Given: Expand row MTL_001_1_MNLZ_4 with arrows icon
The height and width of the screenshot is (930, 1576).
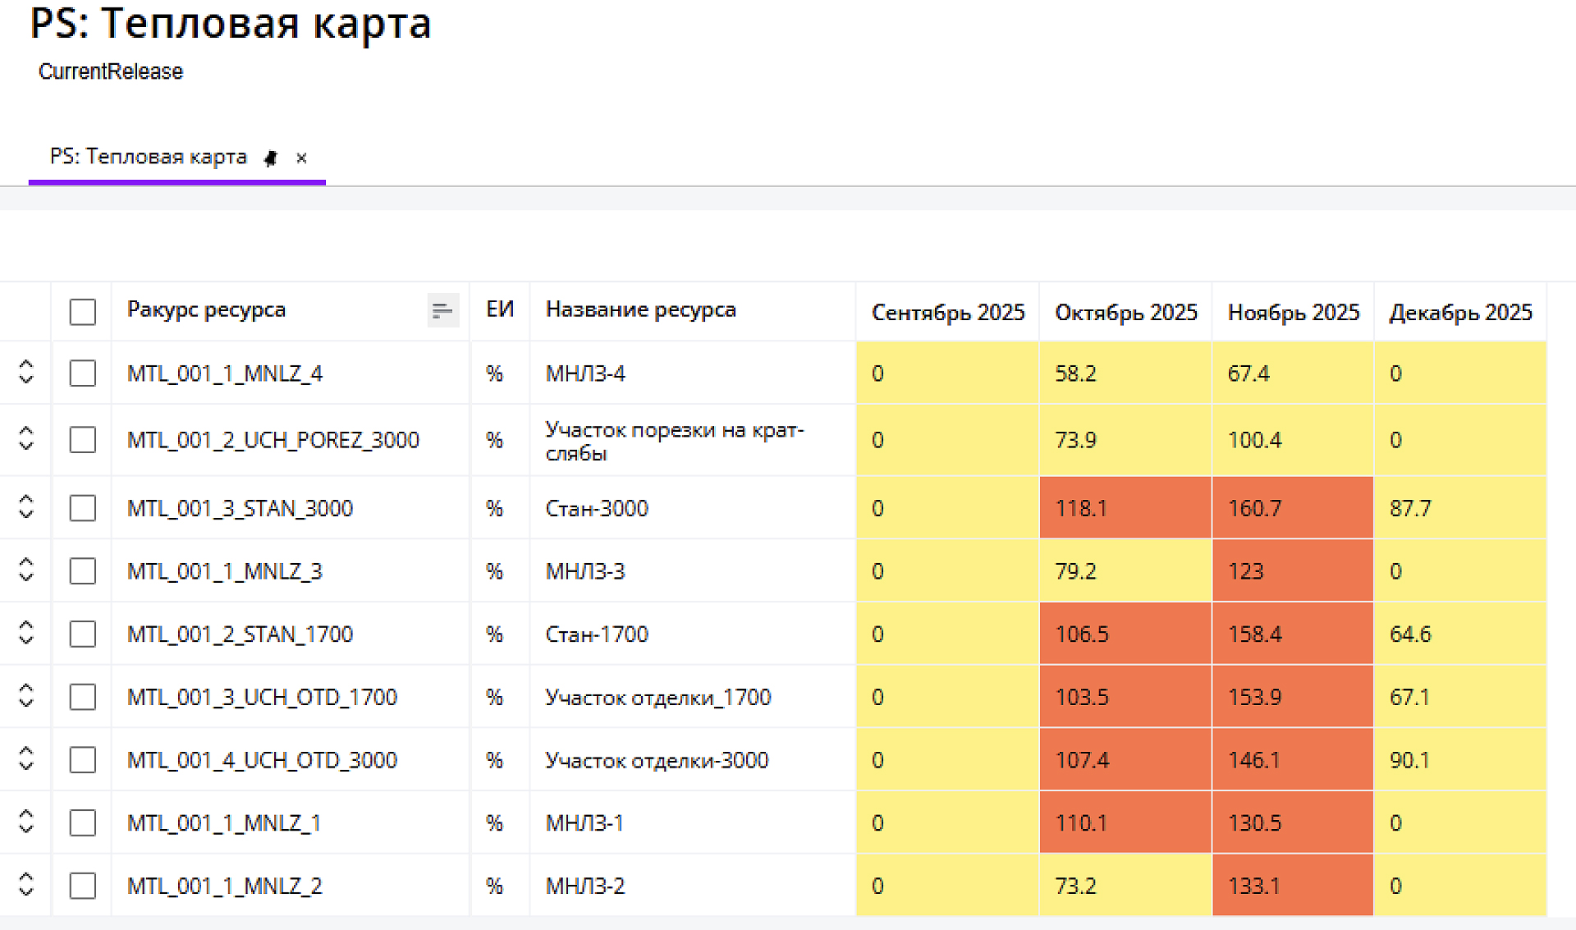Looking at the screenshot, I should (x=26, y=372).
